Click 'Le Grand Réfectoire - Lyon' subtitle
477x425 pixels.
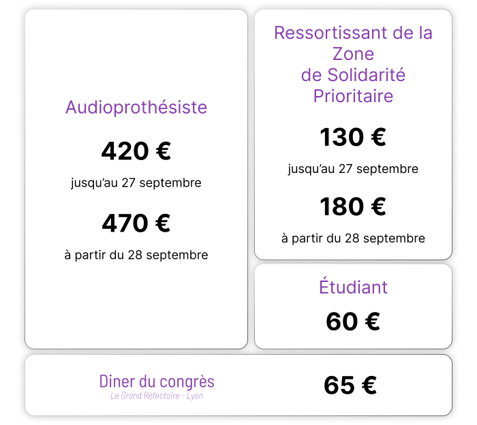pyautogui.click(x=157, y=396)
